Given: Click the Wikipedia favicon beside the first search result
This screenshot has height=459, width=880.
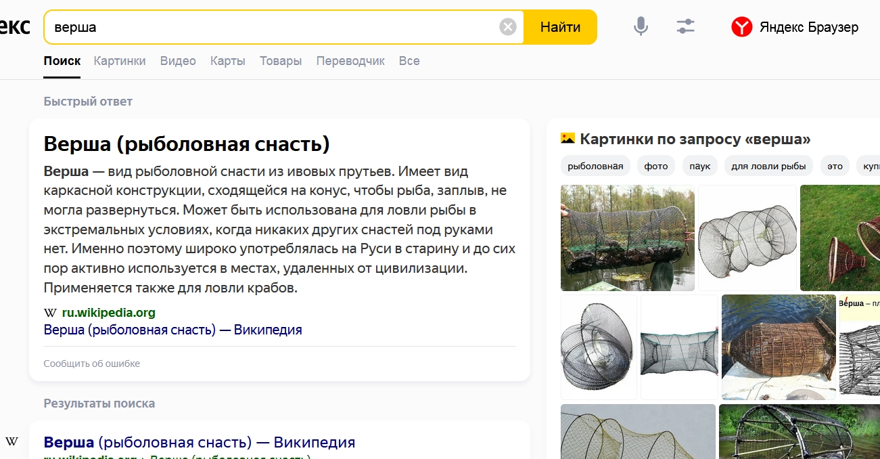Looking at the screenshot, I should click(x=11, y=442).
